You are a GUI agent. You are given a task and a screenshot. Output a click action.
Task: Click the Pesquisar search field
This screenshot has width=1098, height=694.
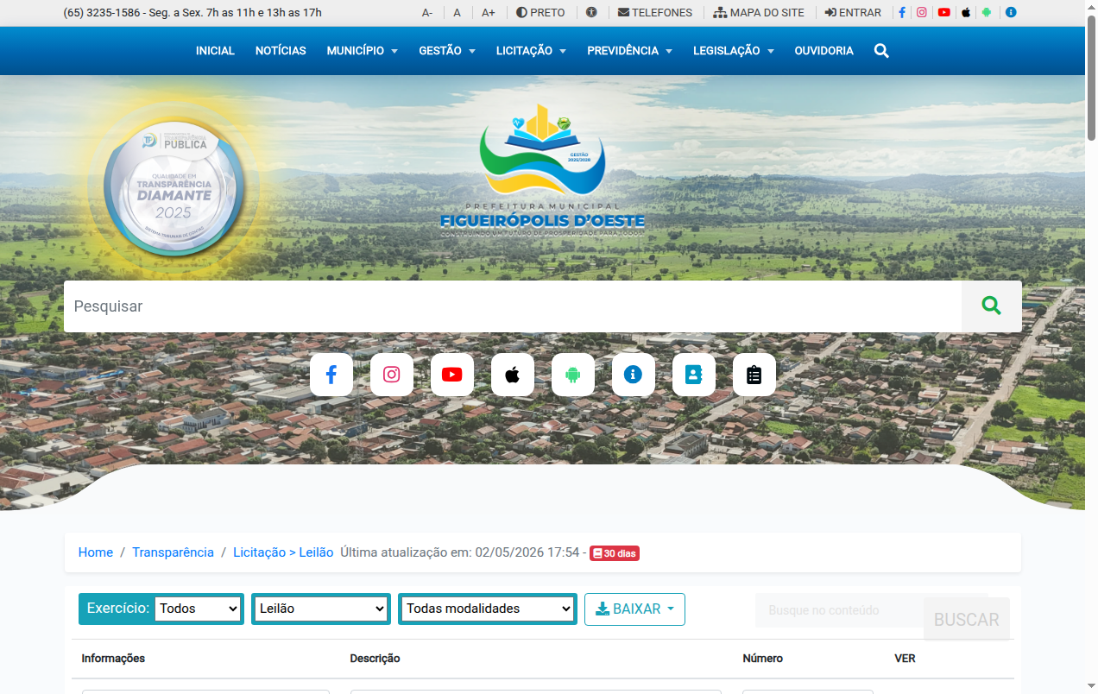(513, 306)
